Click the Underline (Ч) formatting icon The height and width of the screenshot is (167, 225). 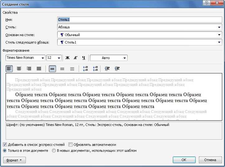point(84,58)
